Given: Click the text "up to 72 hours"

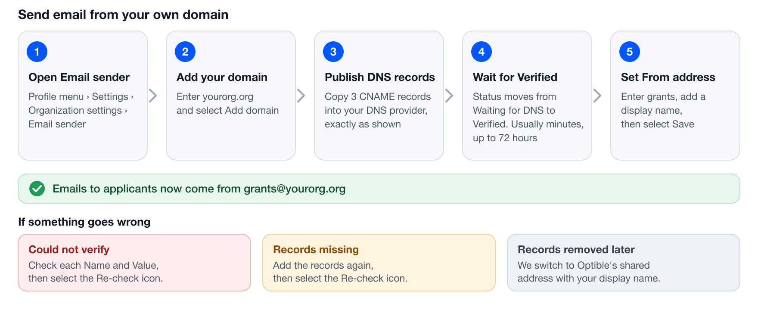Looking at the screenshot, I should click(505, 138).
